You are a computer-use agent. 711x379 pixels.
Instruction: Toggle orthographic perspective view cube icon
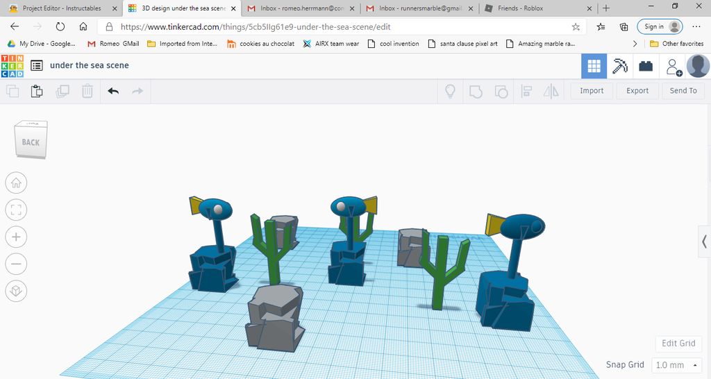[x=16, y=290]
